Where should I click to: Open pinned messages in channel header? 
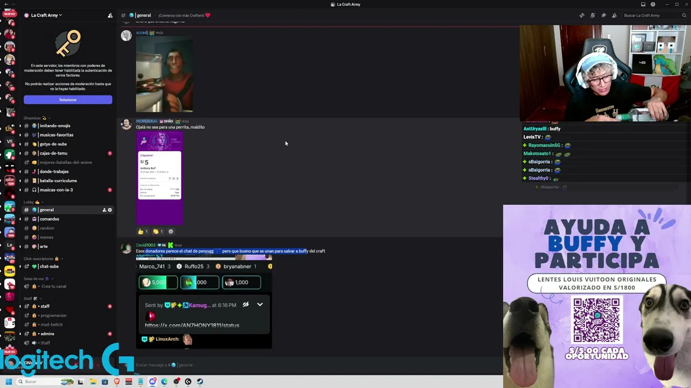[x=603, y=15]
